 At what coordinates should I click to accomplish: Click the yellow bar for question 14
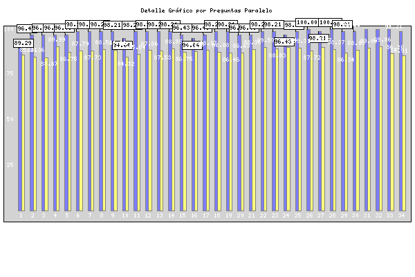(x=173, y=129)
